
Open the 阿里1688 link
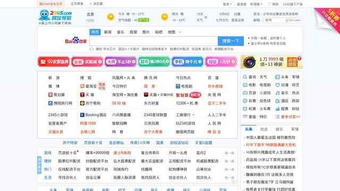88,123
